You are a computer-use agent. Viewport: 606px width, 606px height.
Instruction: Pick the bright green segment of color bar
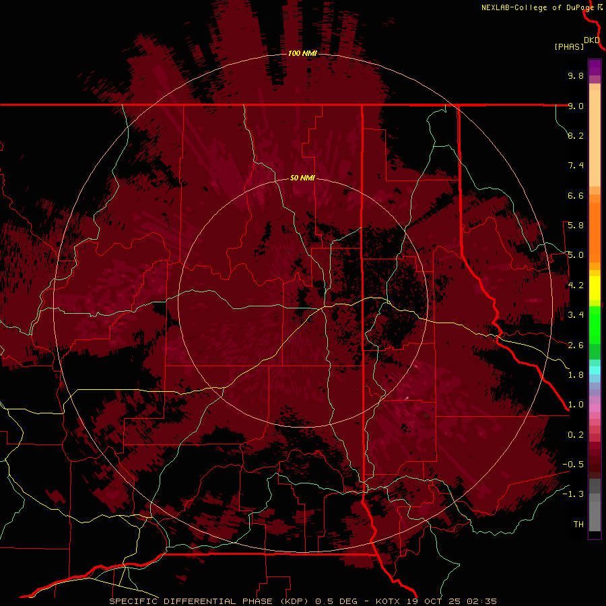(x=595, y=325)
